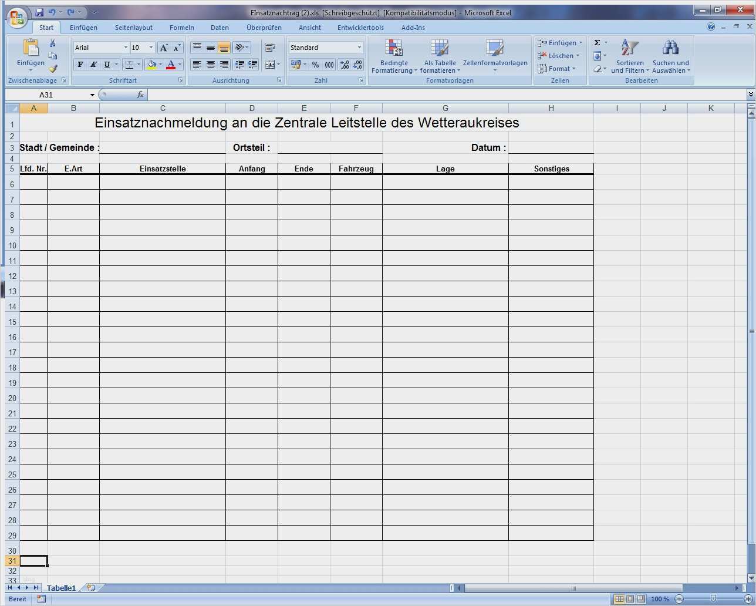756x606 pixels.
Task: Toggle bold formatting (F)
Action: 80,65
